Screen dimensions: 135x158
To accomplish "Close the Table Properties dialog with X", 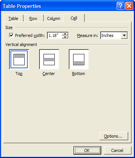I will tap(129, 6).
